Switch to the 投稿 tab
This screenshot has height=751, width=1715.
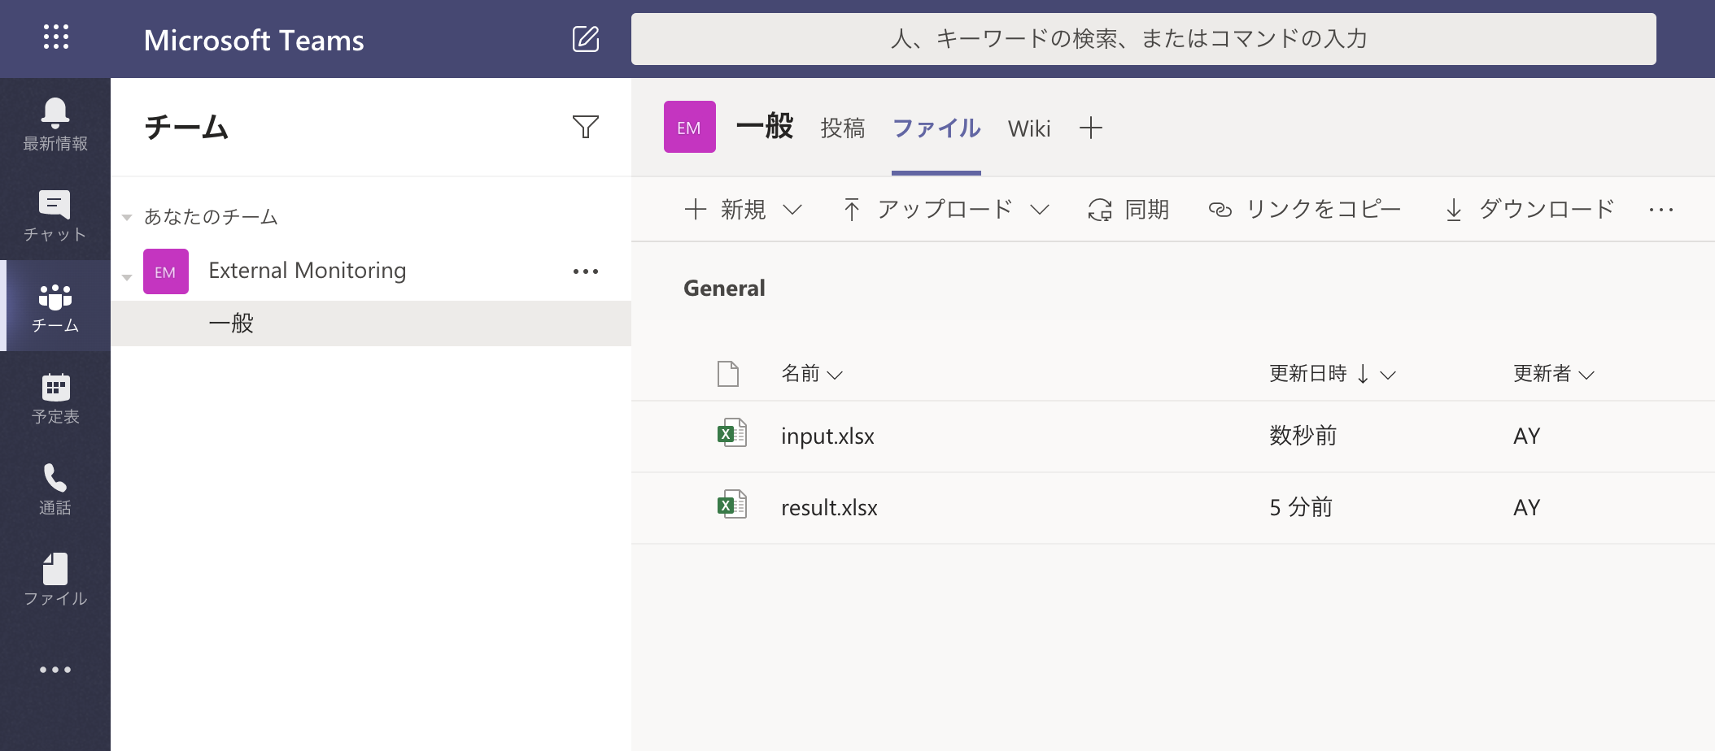(843, 128)
